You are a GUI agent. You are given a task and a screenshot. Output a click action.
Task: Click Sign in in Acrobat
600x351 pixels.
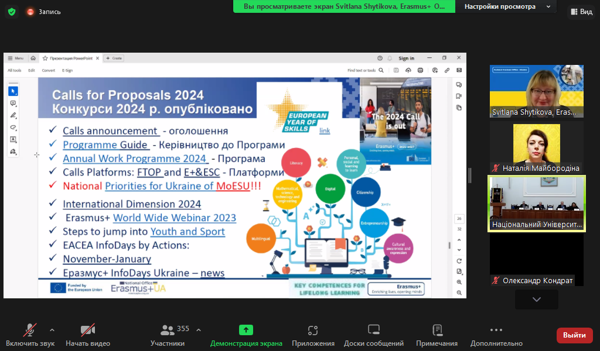pos(407,58)
